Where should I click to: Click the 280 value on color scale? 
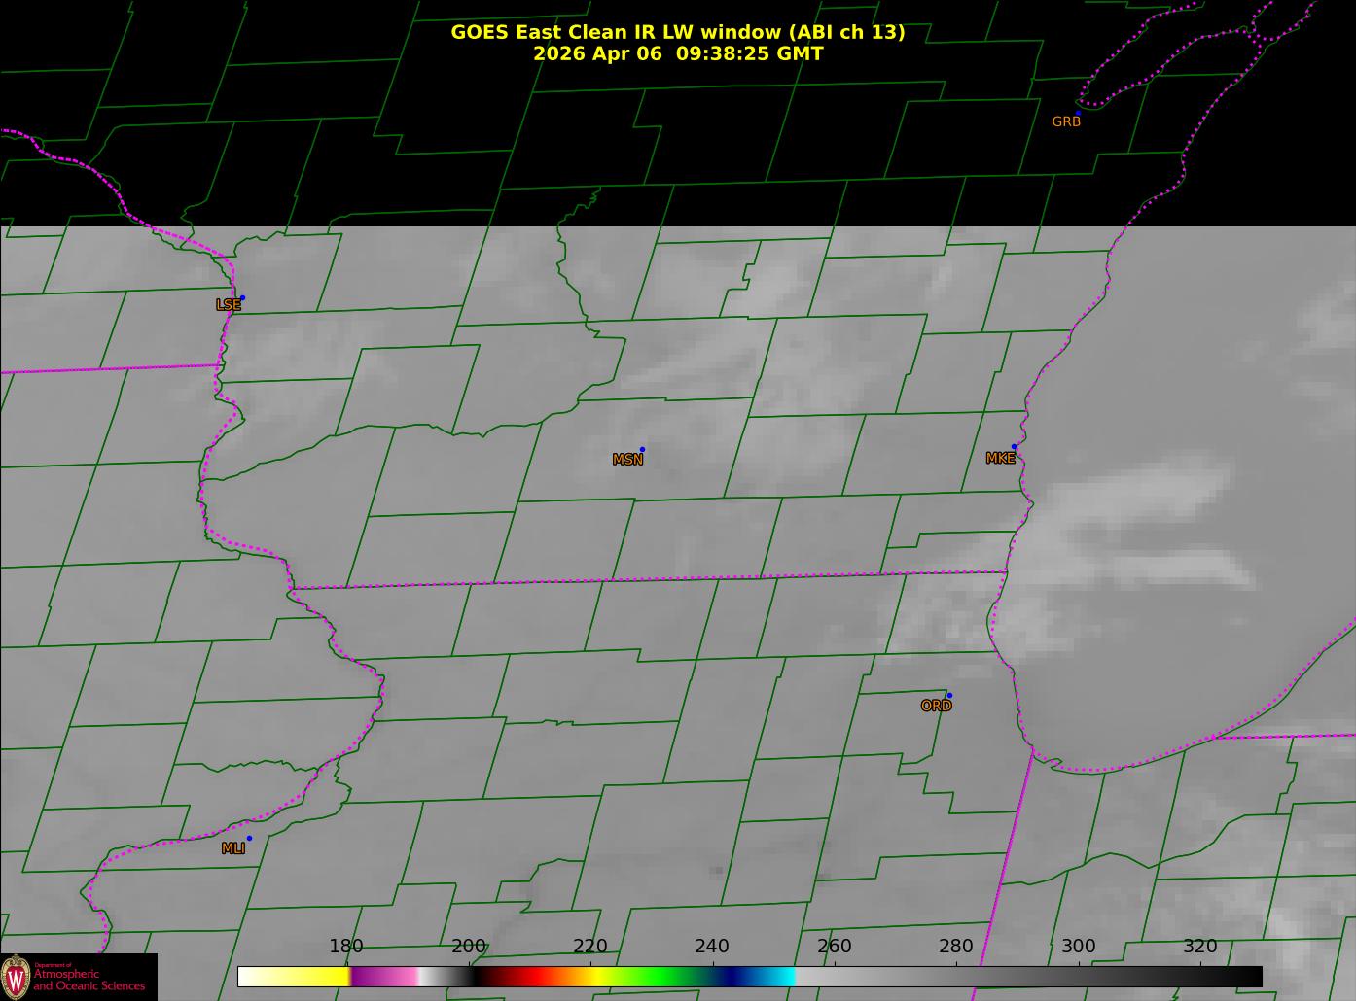click(x=956, y=946)
